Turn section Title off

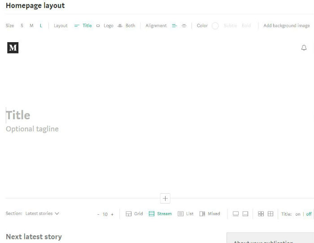point(309,214)
